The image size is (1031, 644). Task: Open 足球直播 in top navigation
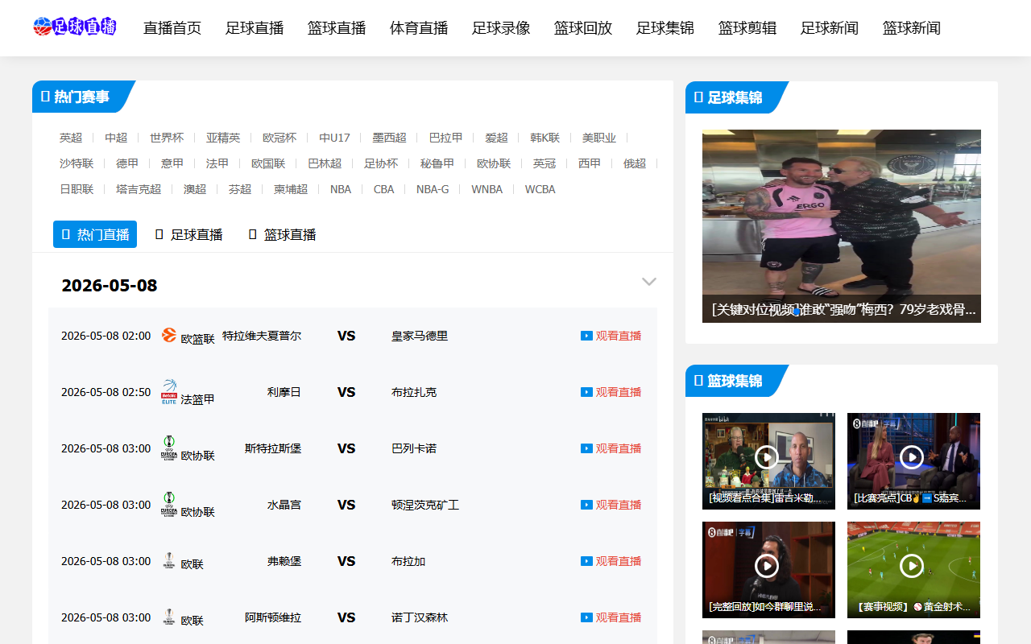[255, 27]
